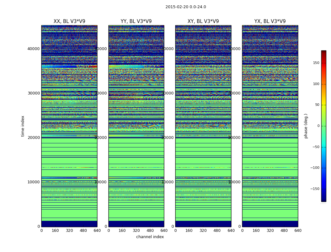Click the 40000 tick label of XX plot
This screenshot has width=331, height=252.
pyautogui.click(x=33, y=49)
